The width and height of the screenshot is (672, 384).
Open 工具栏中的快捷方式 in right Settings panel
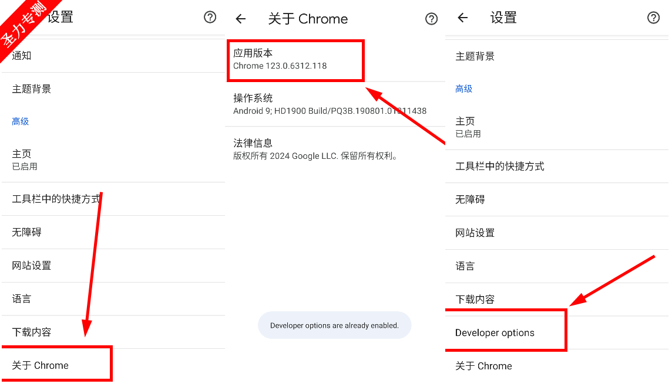coord(557,166)
